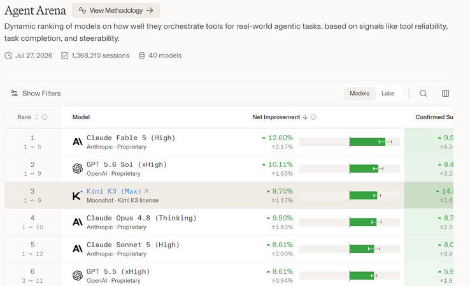This screenshot has width=470, height=286.
Task: Click the rank range 1 to 5
Action: pos(32,147)
